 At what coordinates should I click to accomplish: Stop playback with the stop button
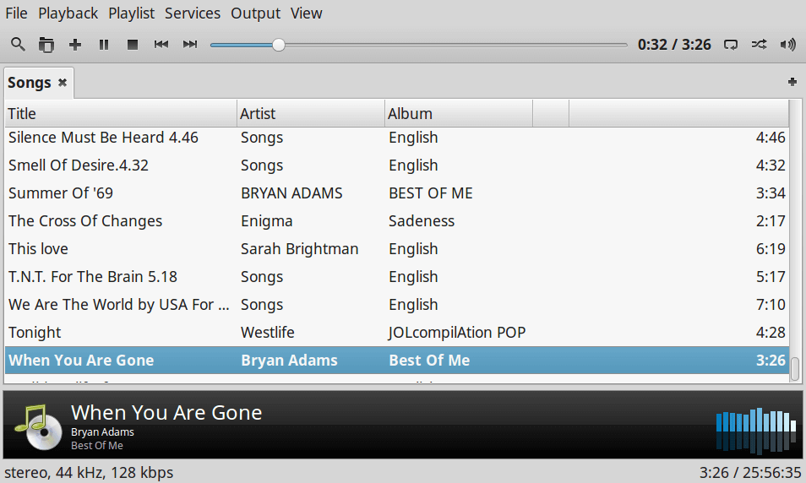[x=133, y=45]
